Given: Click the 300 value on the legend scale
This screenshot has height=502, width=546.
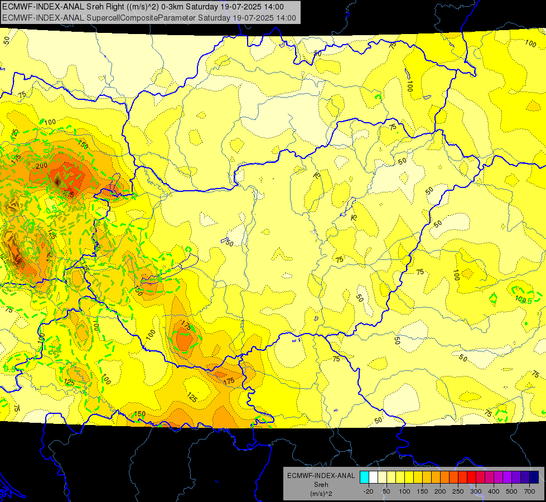Looking at the screenshot, I should [476, 491].
